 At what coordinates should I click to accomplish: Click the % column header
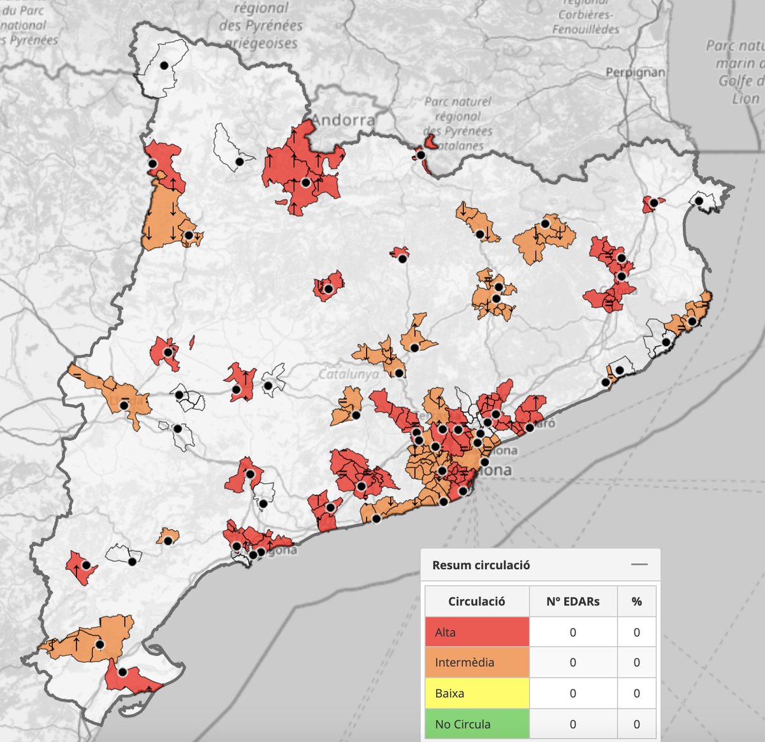[x=637, y=602]
